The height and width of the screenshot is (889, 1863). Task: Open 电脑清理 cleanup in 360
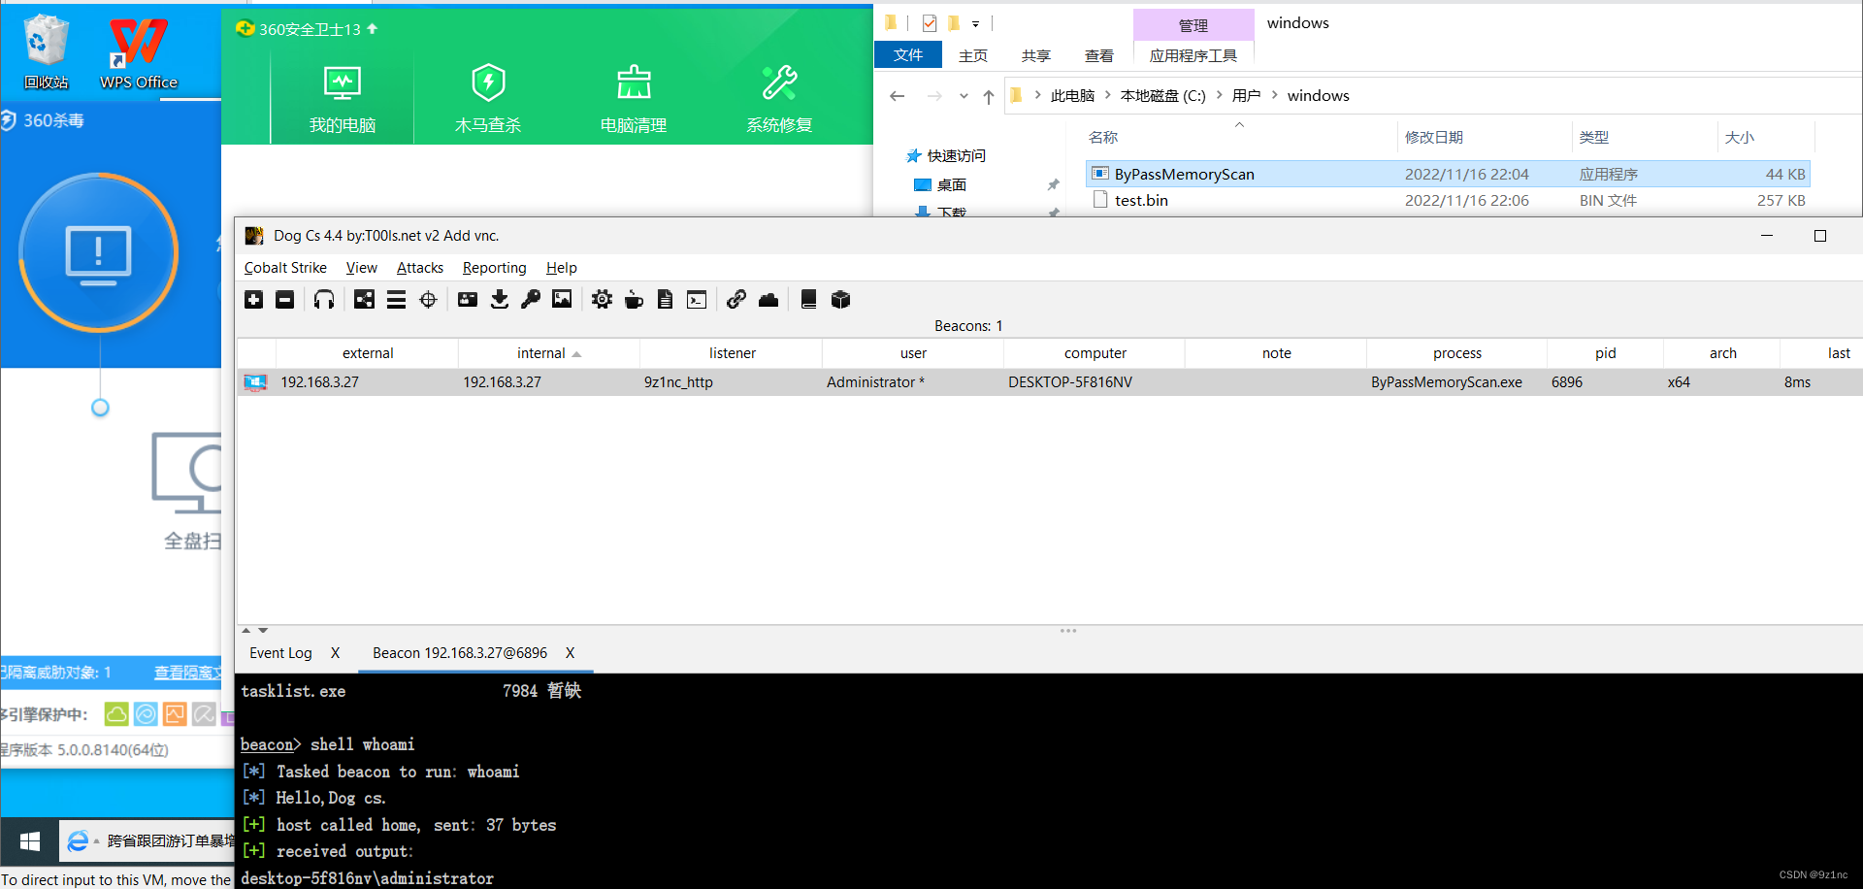(634, 99)
